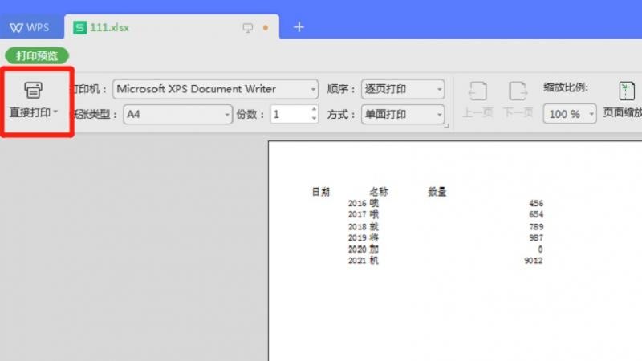Click the green spreadsheet icon on 111.xlsx tab
Screen dimensions: 642x361
79,27
